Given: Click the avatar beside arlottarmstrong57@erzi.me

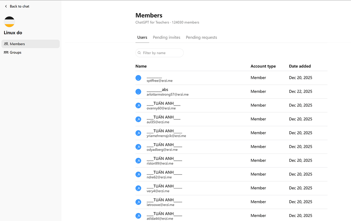Looking at the screenshot, I should click(x=138, y=92).
